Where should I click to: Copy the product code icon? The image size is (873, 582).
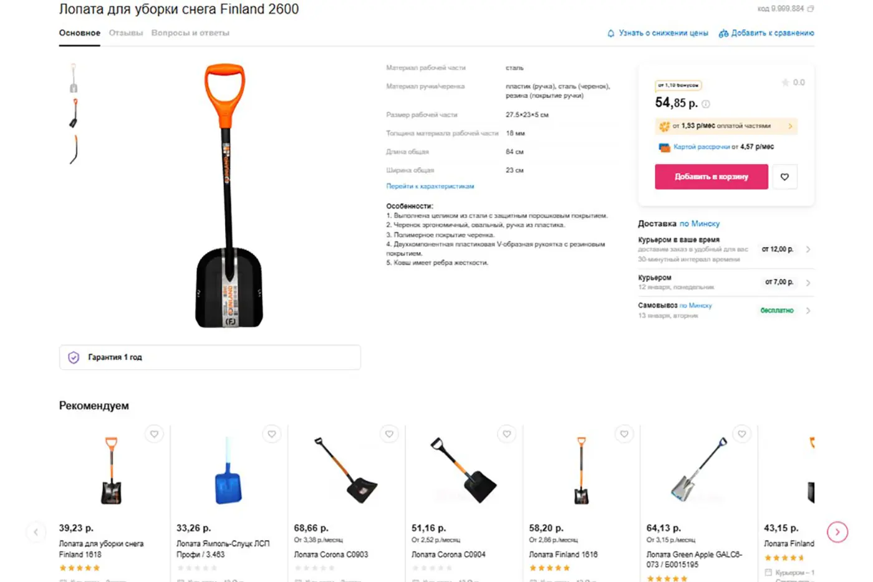pos(811,9)
